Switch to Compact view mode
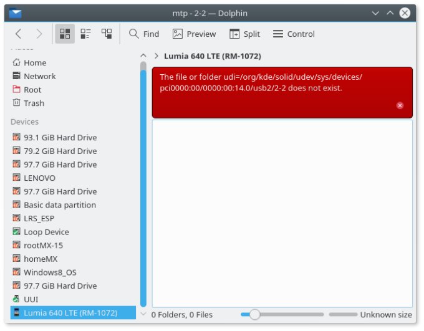The image size is (424, 331). [x=85, y=34]
